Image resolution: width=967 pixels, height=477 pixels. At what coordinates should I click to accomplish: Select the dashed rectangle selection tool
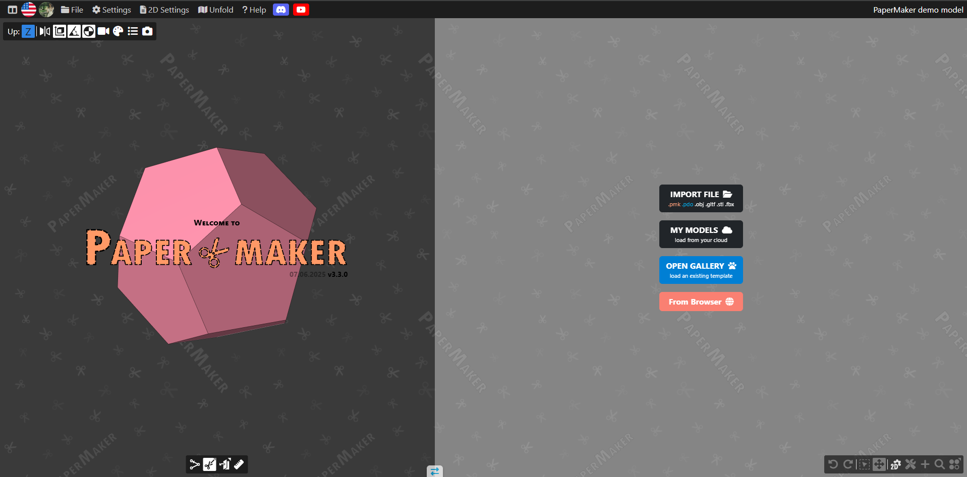[864, 464]
